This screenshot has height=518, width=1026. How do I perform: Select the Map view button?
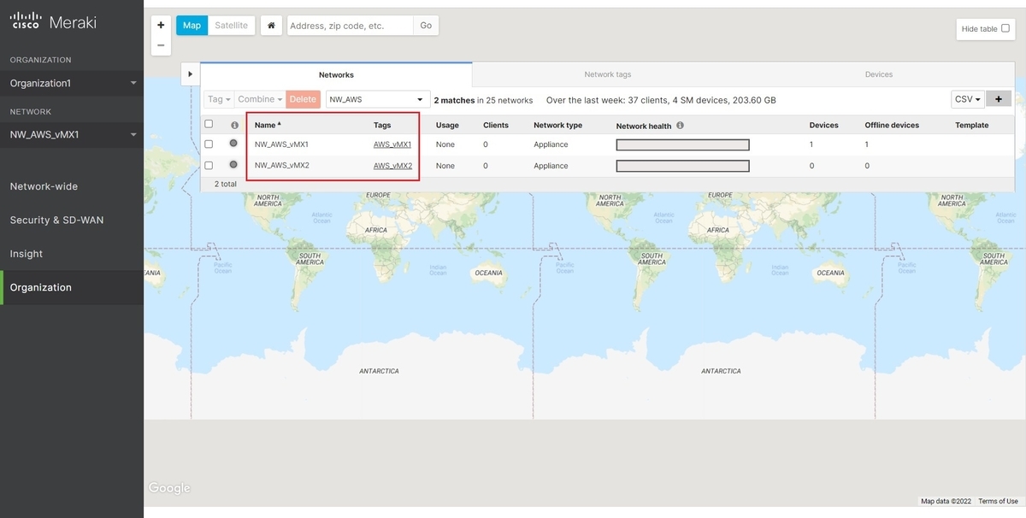point(192,26)
